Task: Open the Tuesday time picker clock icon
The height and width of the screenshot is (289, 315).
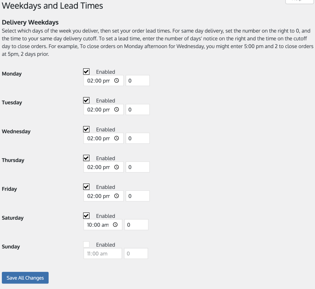Action: [117, 110]
